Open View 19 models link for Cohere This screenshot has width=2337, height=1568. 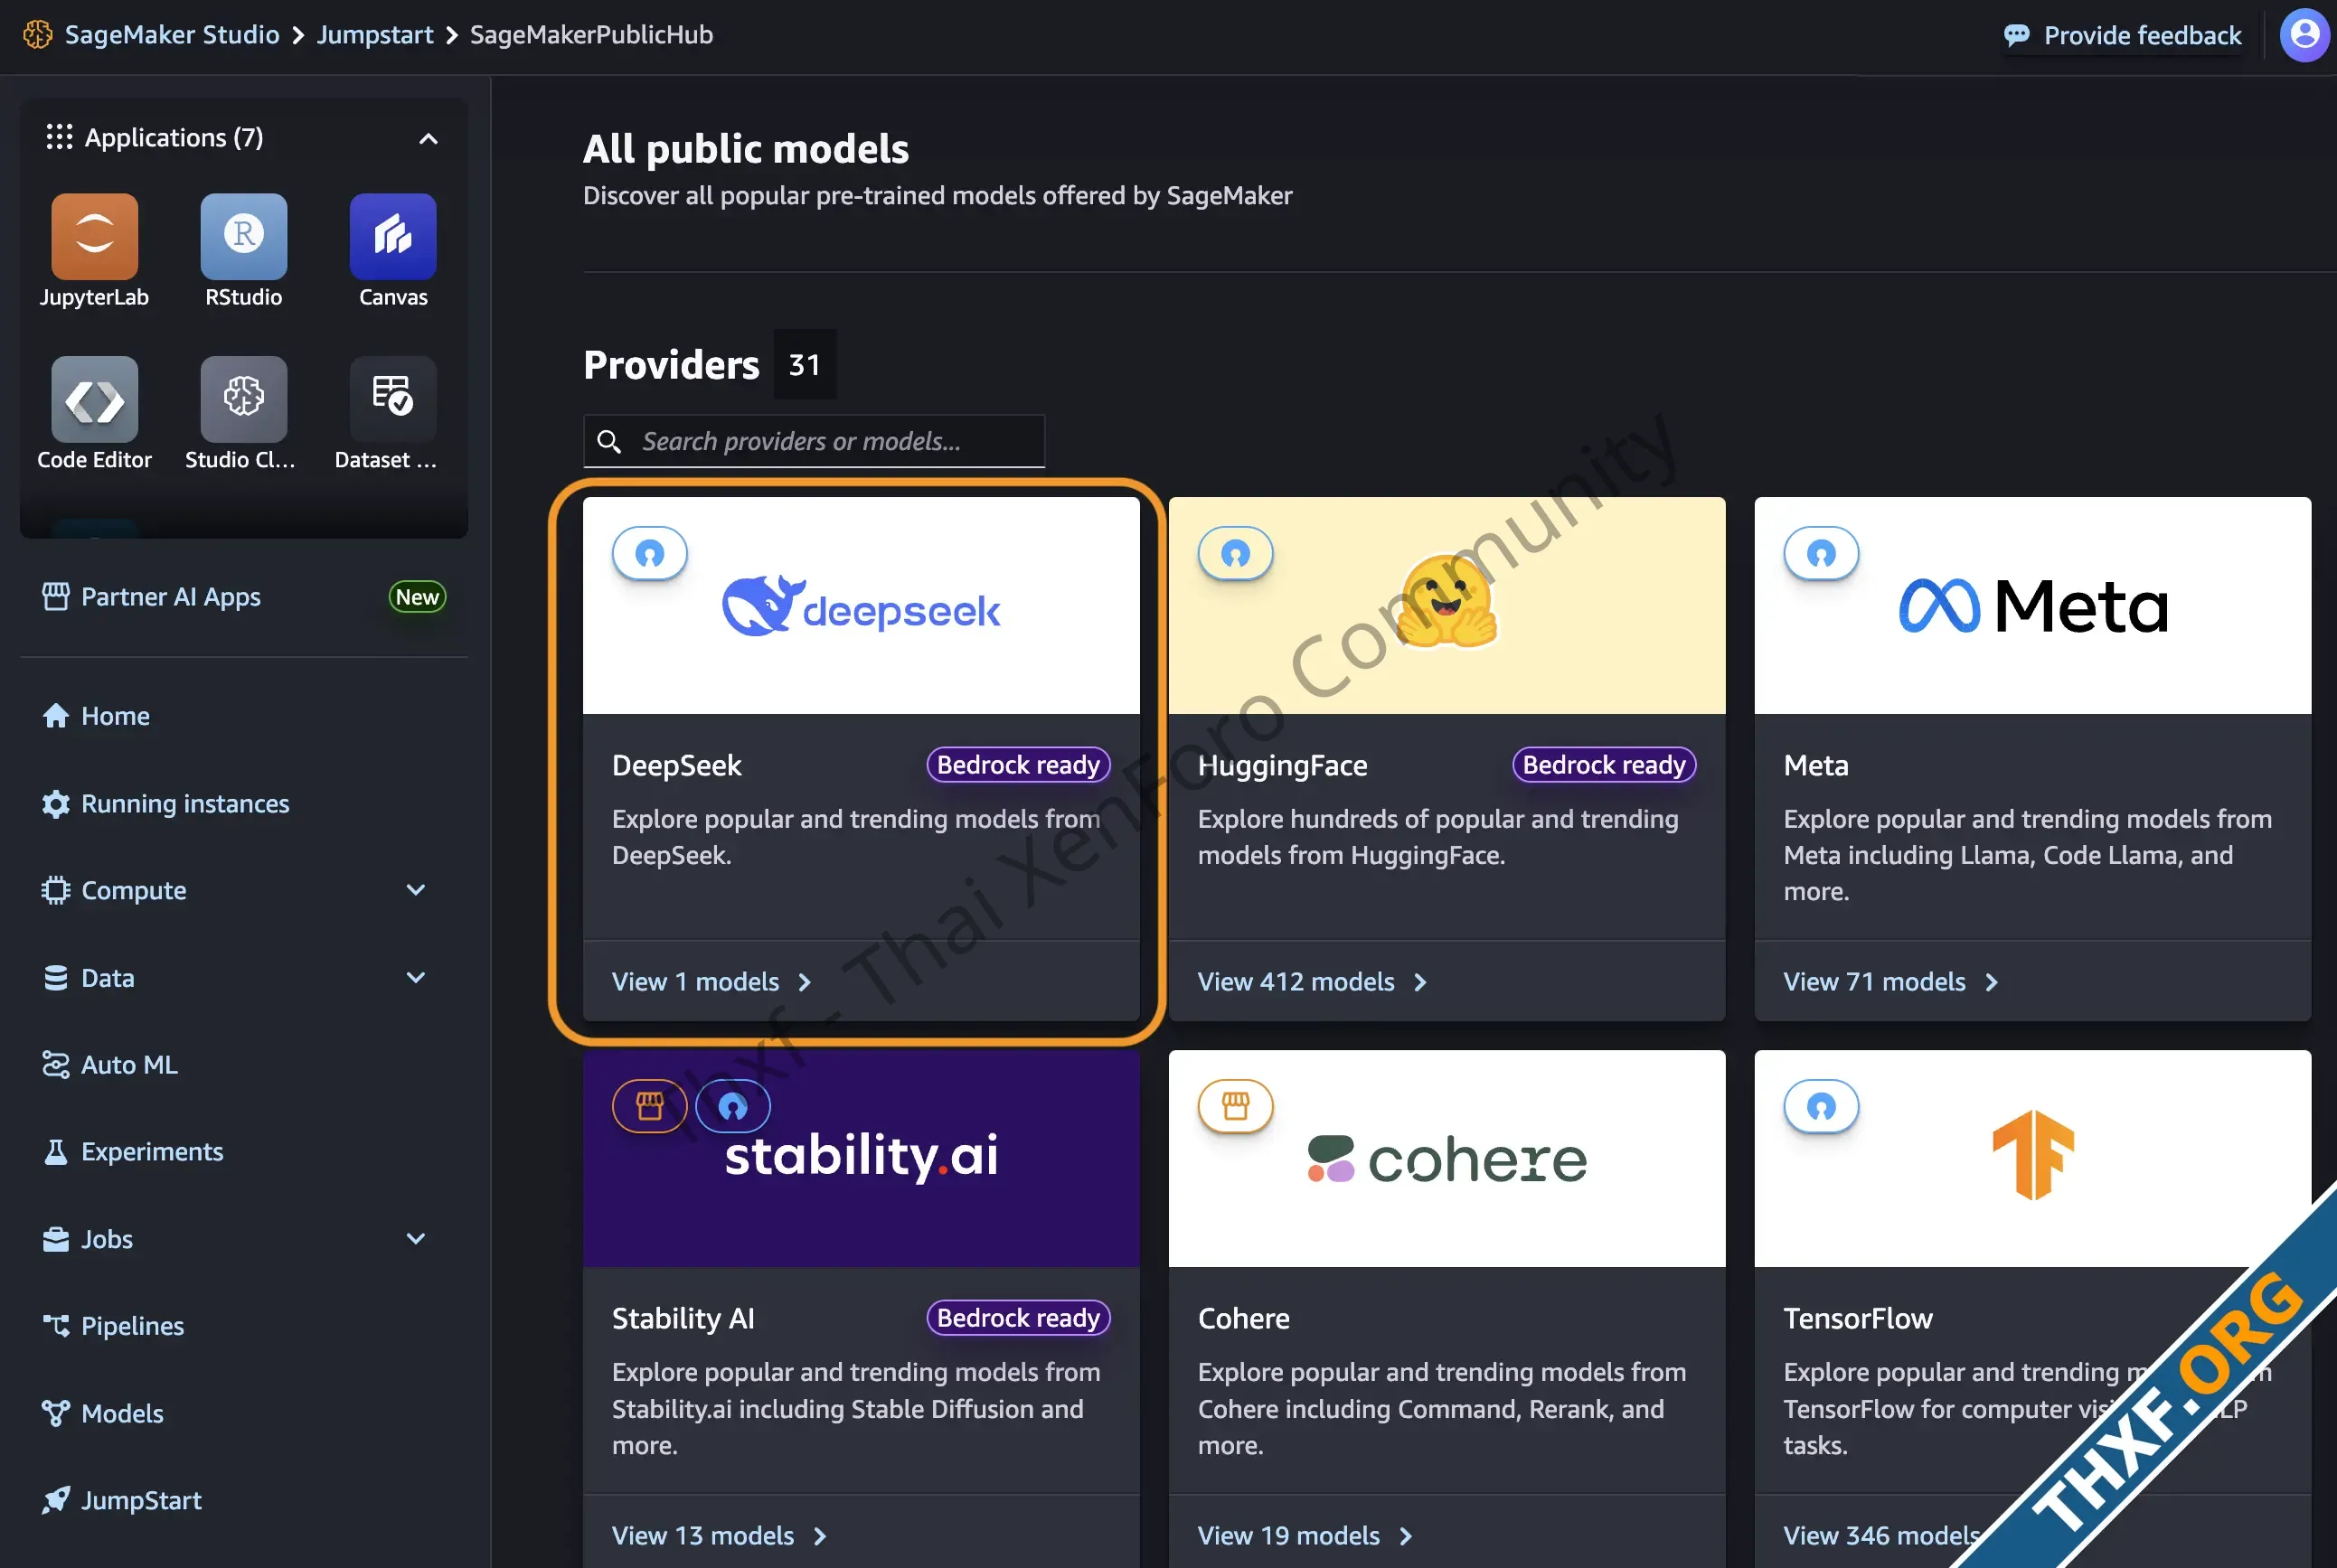pyautogui.click(x=1305, y=1535)
